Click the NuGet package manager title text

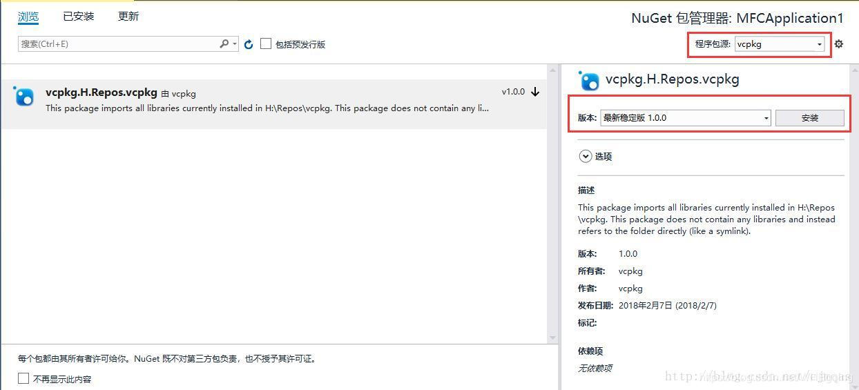point(737,18)
